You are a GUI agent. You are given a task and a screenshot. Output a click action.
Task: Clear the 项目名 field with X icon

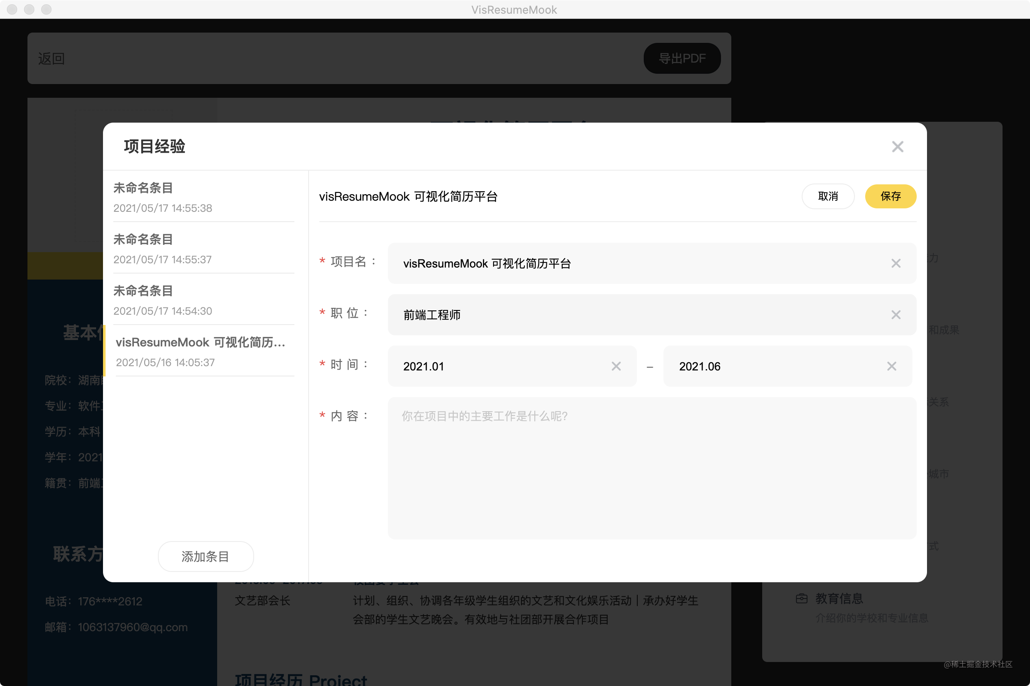tap(896, 263)
